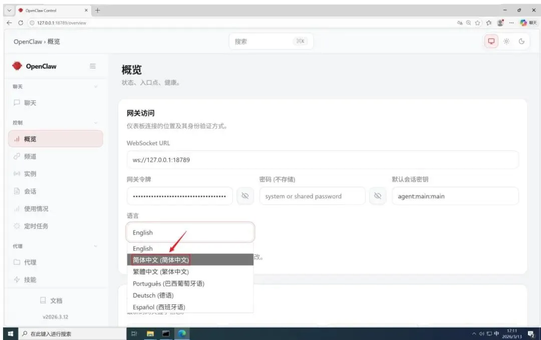Click the OpenClaw red logo icon
This screenshot has width=541, height=340.
coord(17,66)
